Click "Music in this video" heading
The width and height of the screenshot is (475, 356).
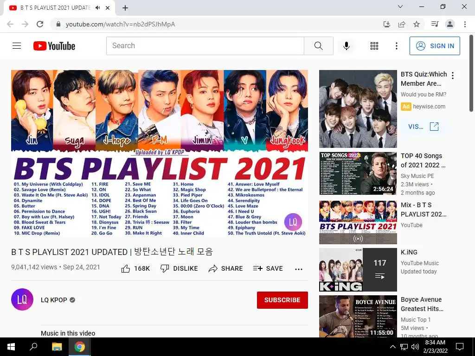(68, 333)
